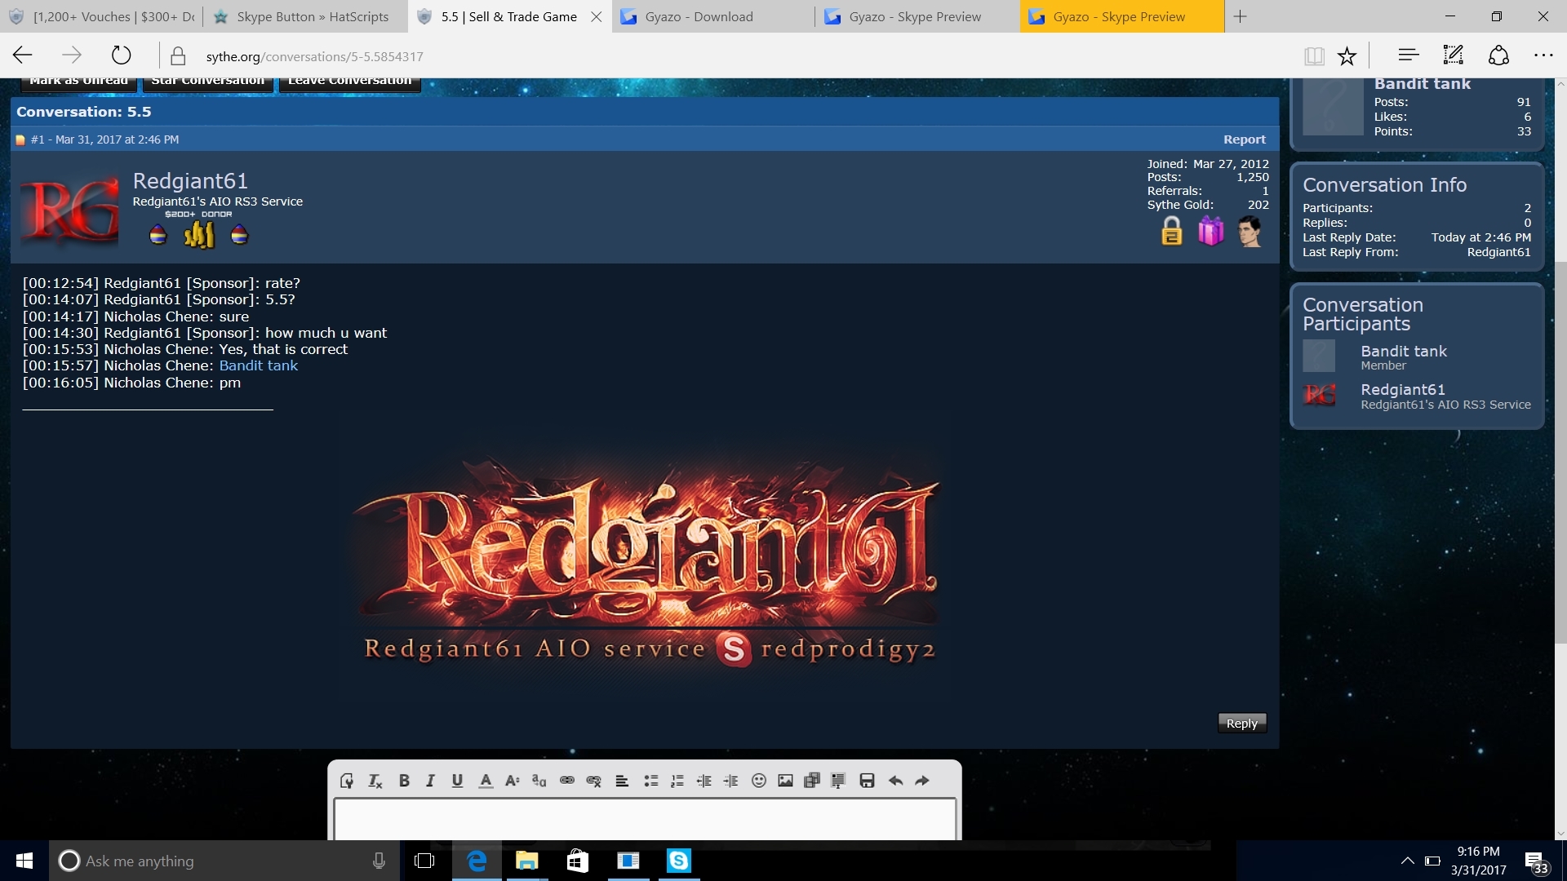Remove formatting with Tx icon

pos(375,781)
